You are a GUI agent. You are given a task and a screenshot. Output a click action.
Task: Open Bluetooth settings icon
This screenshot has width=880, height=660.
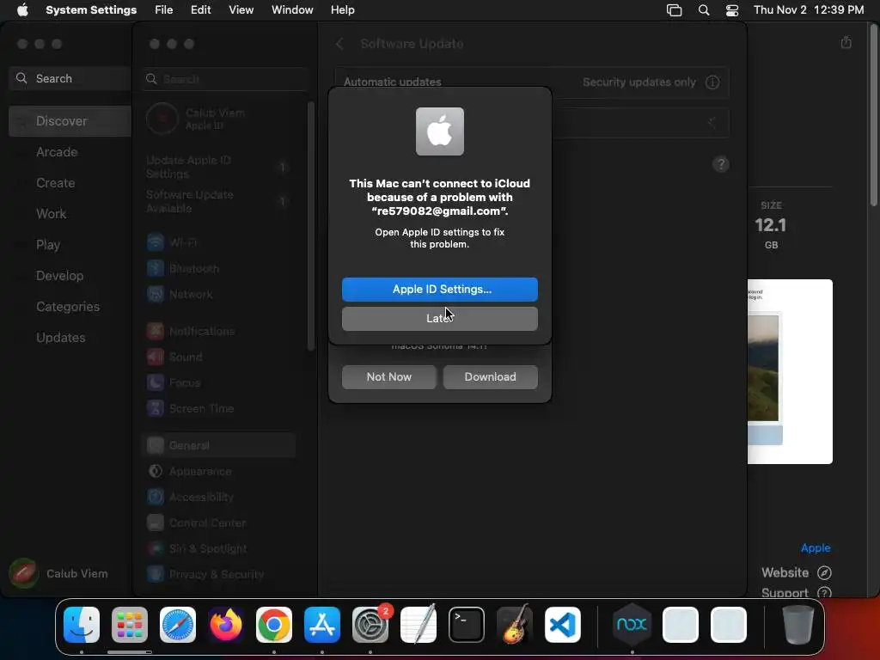tap(156, 268)
